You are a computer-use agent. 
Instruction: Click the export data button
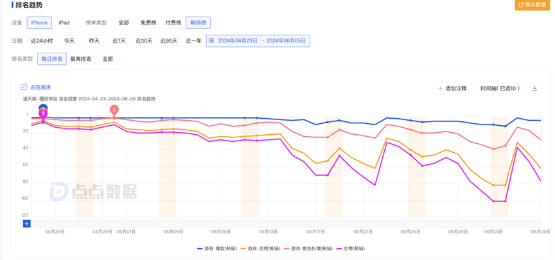533,5
